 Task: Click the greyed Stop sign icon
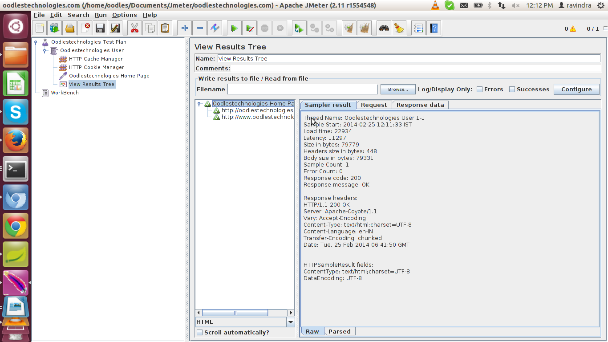pyautogui.click(x=265, y=28)
